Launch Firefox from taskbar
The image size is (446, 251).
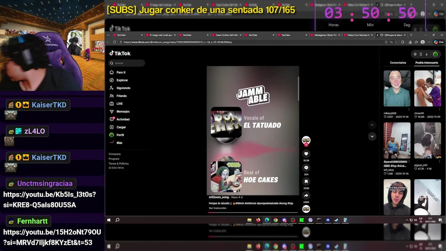tap(258, 220)
